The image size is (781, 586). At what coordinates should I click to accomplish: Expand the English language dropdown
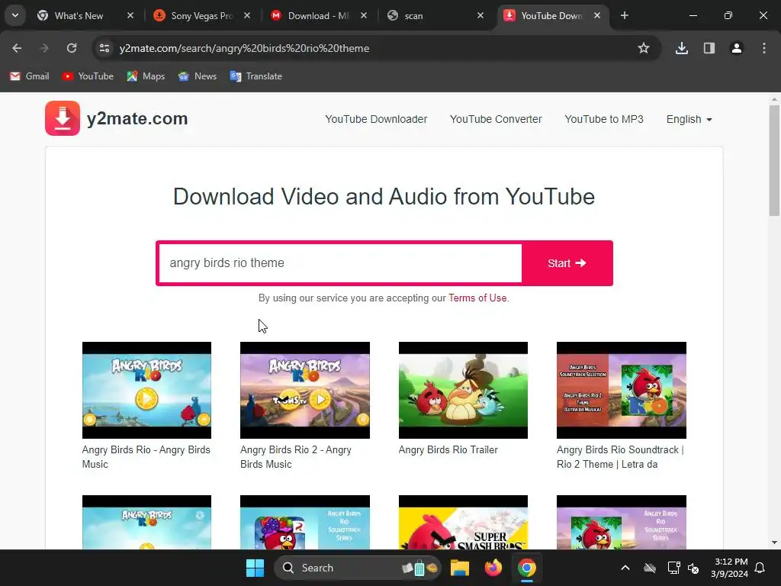[x=689, y=119]
